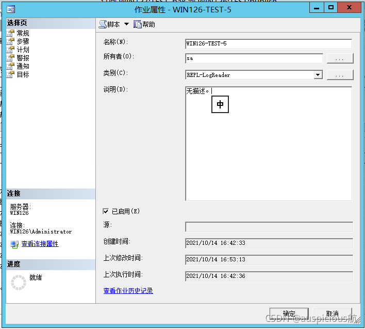Click the 帮助 toolbar button
Viewport: 365px width, 329px height.
coord(144,24)
